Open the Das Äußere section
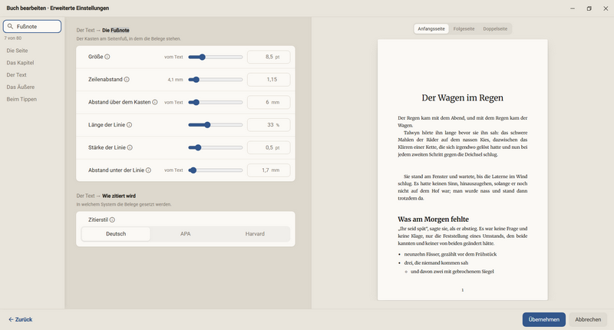Screen dimensions: 614x330 21,87
